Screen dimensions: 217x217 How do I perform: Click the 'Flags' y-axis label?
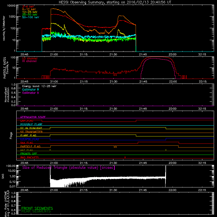11,135
